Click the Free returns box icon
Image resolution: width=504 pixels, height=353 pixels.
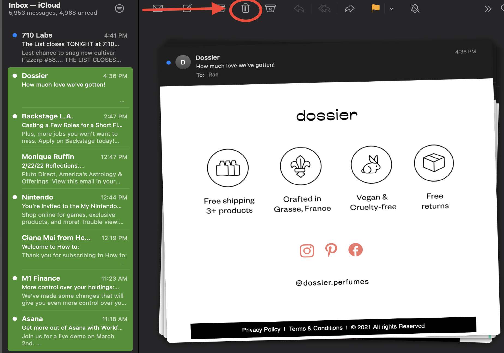click(x=434, y=163)
